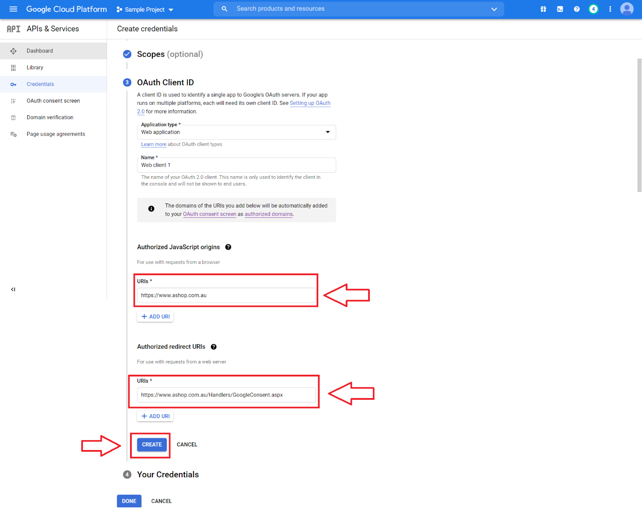Click the Google Cloud Platform logo
Screen dimensions: 642x515
(x=66, y=9)
